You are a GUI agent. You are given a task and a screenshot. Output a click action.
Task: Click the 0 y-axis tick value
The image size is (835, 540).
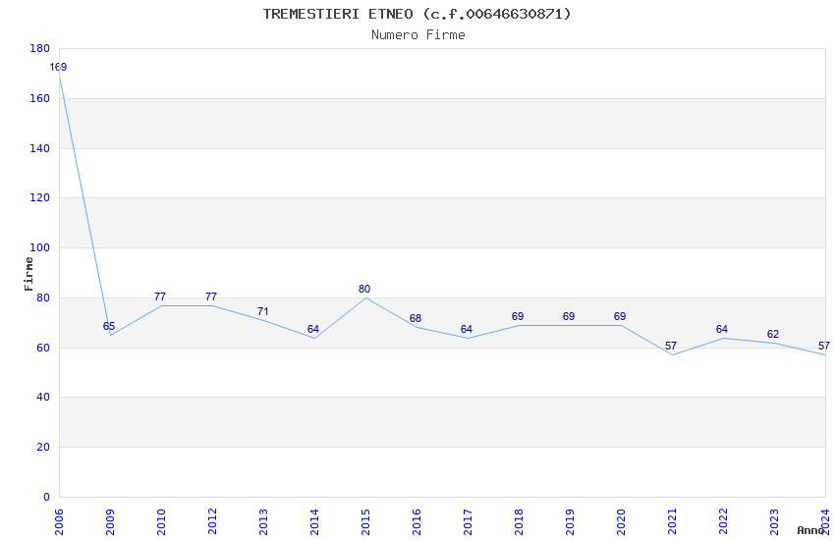coord(47,497)
